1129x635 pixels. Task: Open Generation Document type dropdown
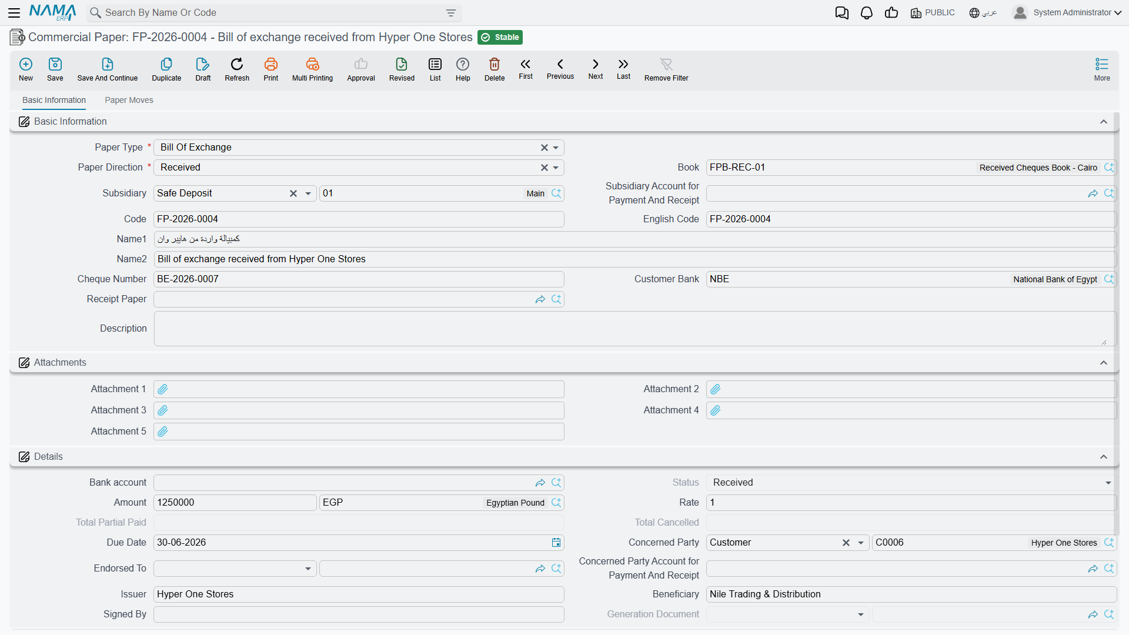point(861,614)
